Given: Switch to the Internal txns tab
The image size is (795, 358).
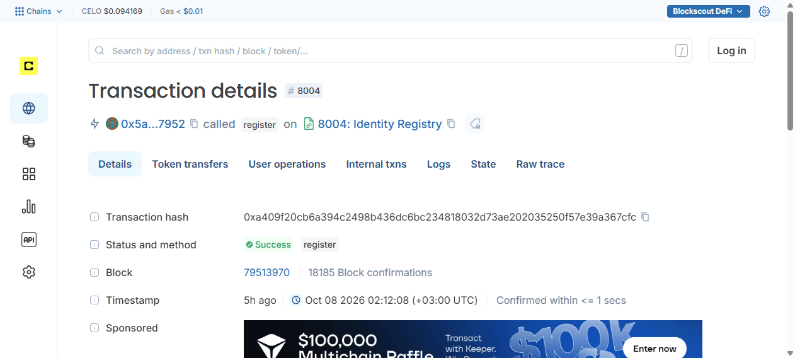Looking at the screenshot, I should point(377,164).
